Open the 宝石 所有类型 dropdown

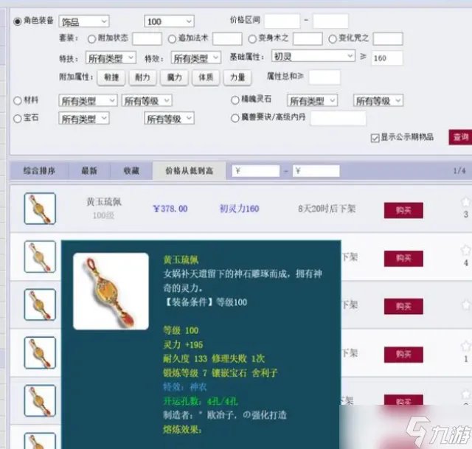coord(84,118)
